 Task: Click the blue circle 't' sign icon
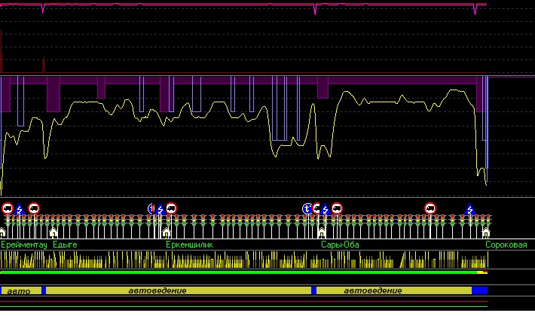(x=307, y=208)
